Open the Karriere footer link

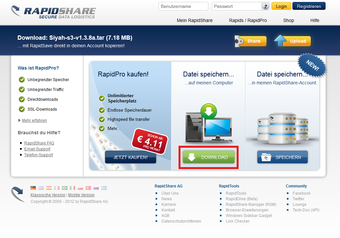[x=169, y=205]
